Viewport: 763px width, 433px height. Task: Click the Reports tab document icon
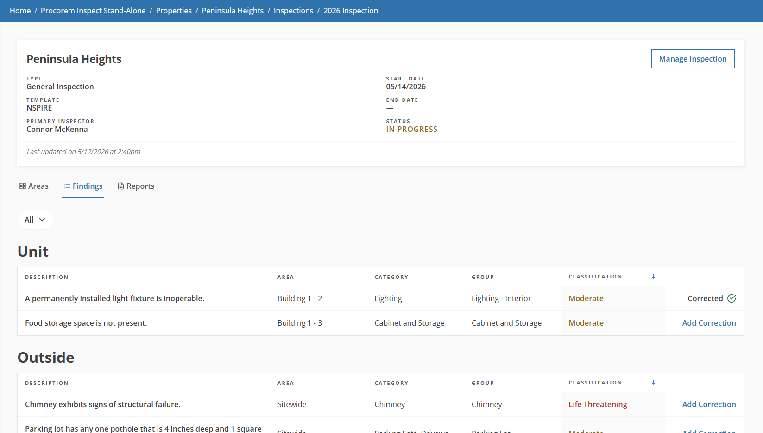[121, 186]
